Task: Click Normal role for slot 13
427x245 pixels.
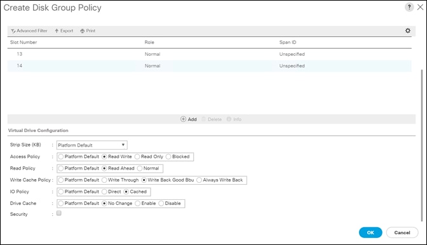Action: (152, 54)
